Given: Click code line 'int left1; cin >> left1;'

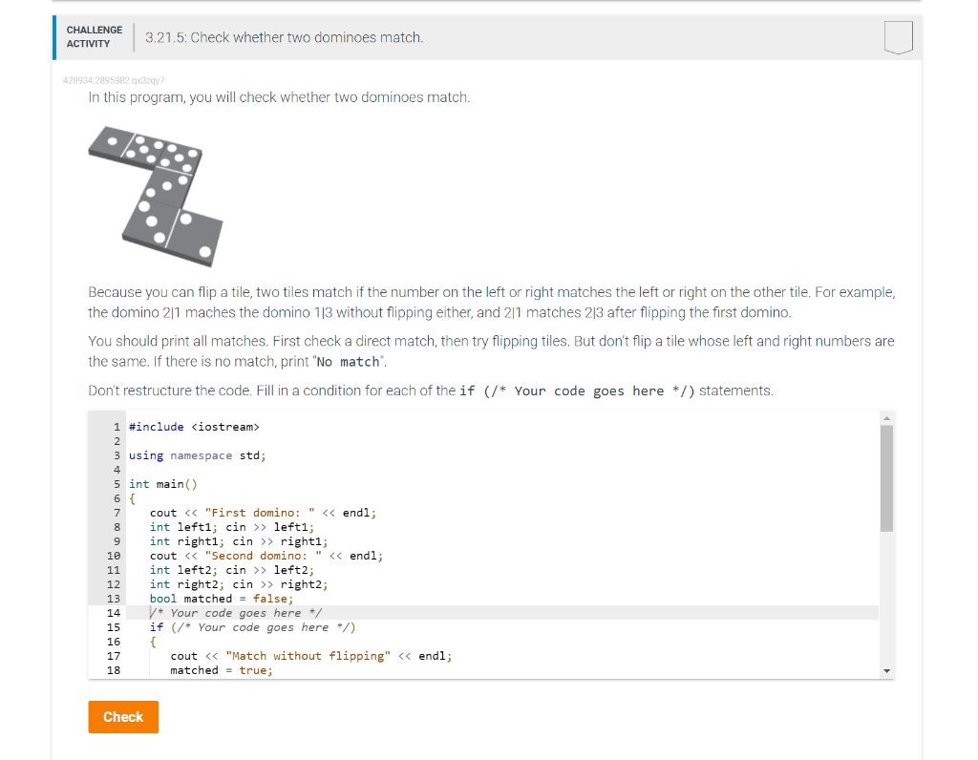Looking at the screenshot, I should (x=231, y=527).
